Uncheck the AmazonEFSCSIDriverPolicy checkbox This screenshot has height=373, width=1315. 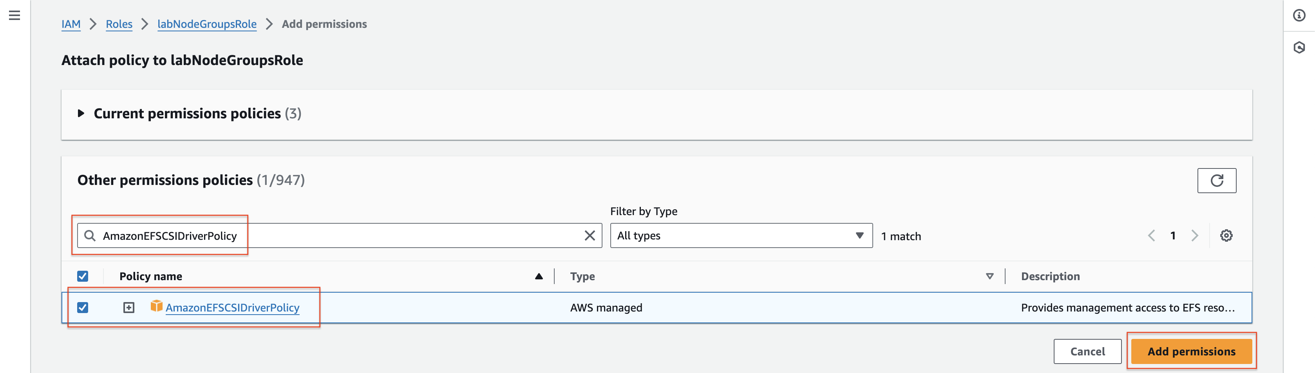point(83,307)
